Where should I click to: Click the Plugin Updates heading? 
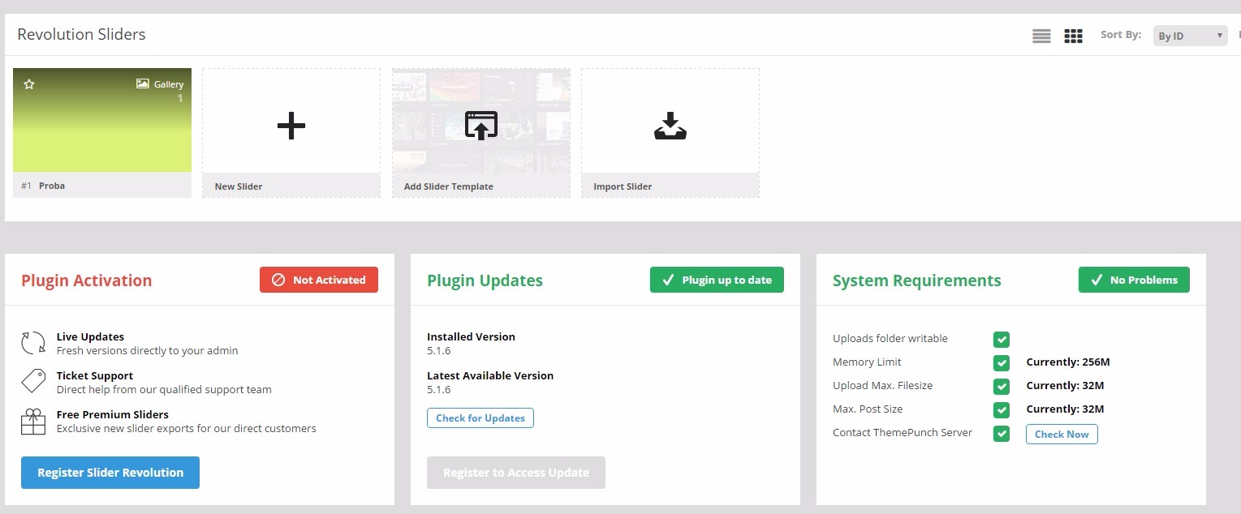(x=485, y=281)
